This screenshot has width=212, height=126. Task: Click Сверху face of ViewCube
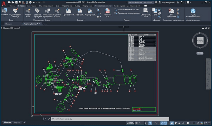point(200,40)
